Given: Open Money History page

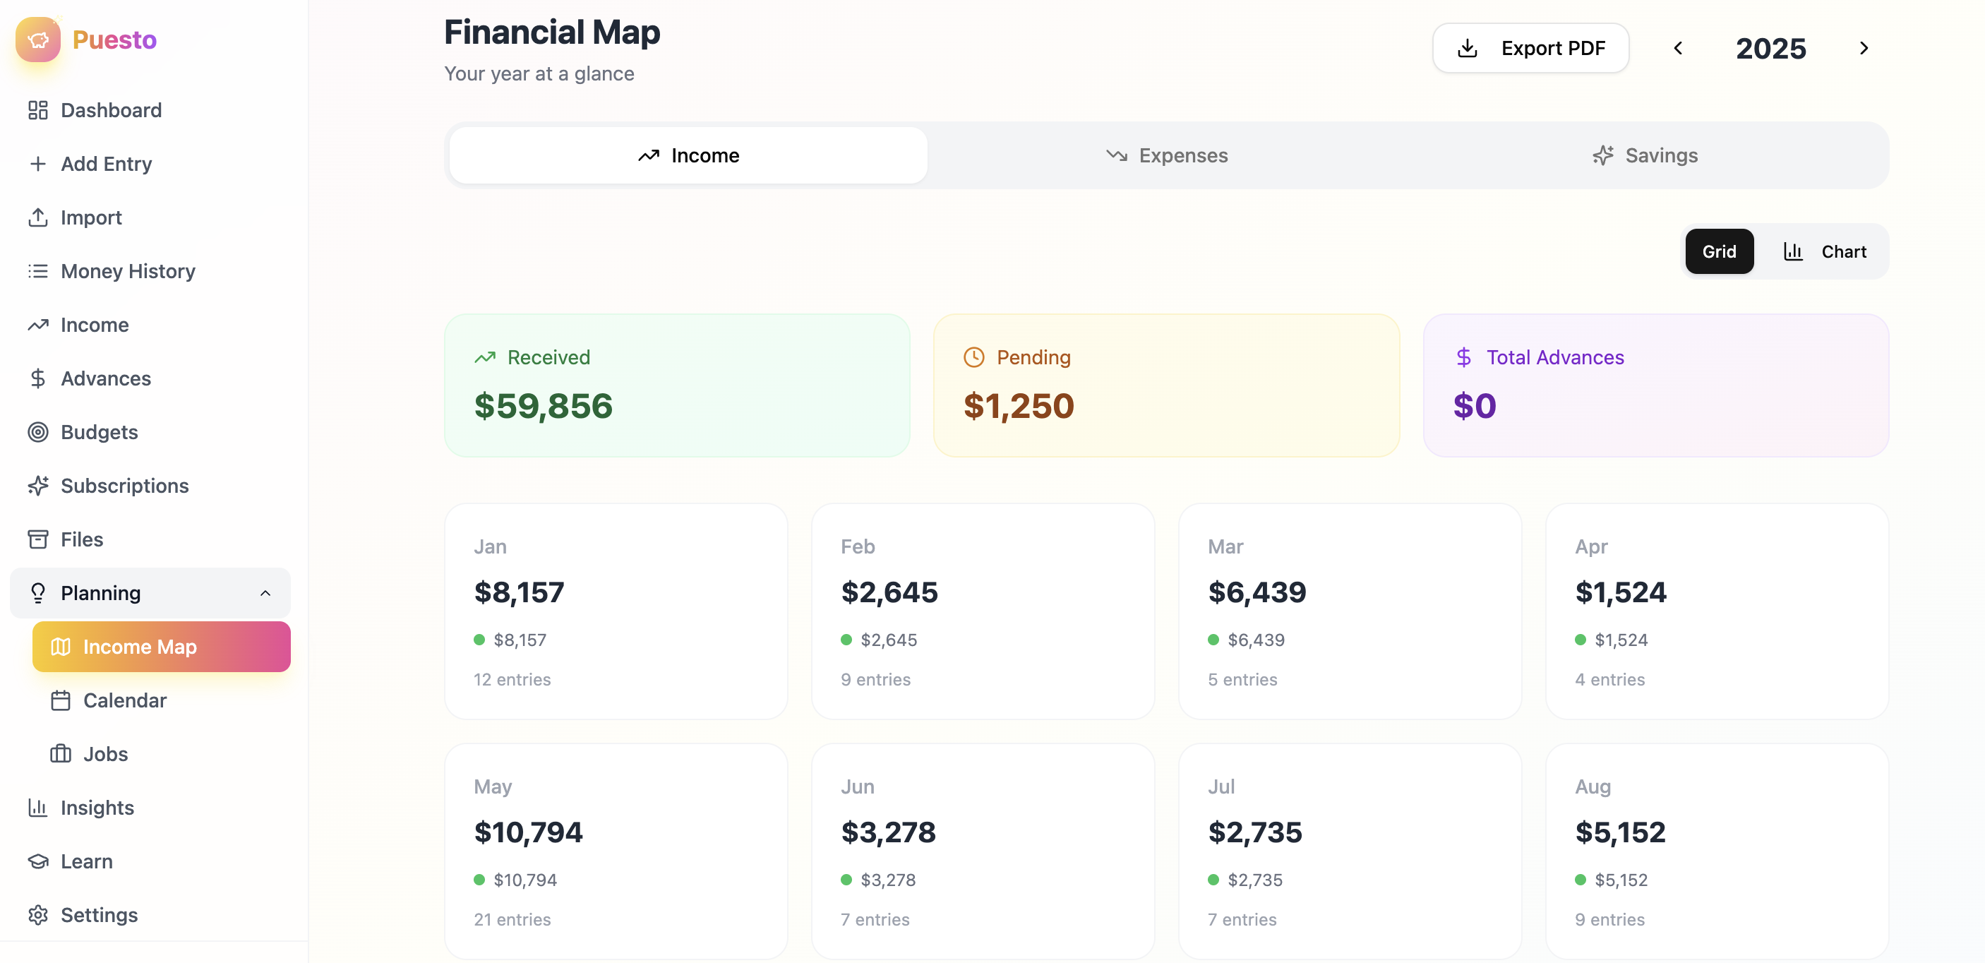Looking at the screenshot, I should click(x=128, y=271).
